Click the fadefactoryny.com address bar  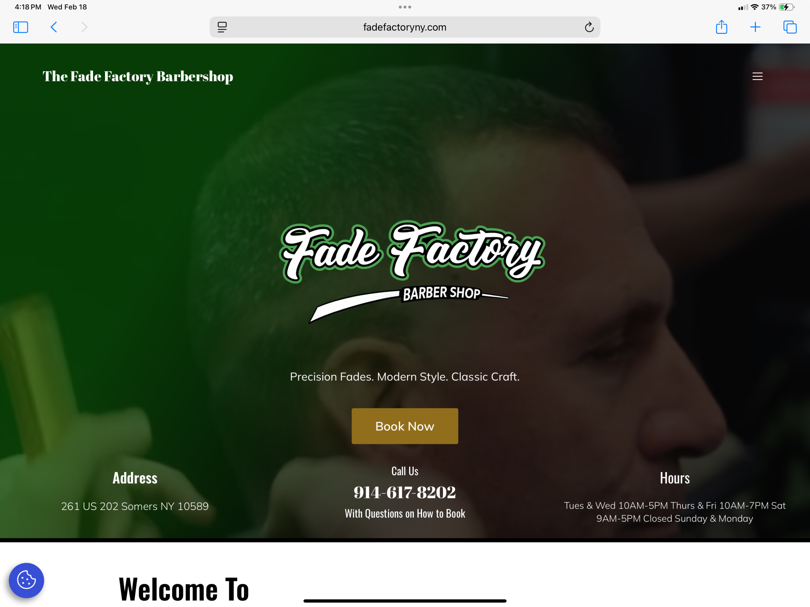[405, 27]
